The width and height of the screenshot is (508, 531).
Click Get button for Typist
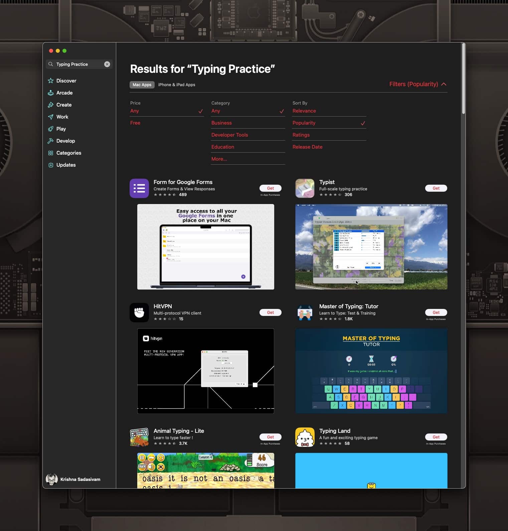pos(436,188)
